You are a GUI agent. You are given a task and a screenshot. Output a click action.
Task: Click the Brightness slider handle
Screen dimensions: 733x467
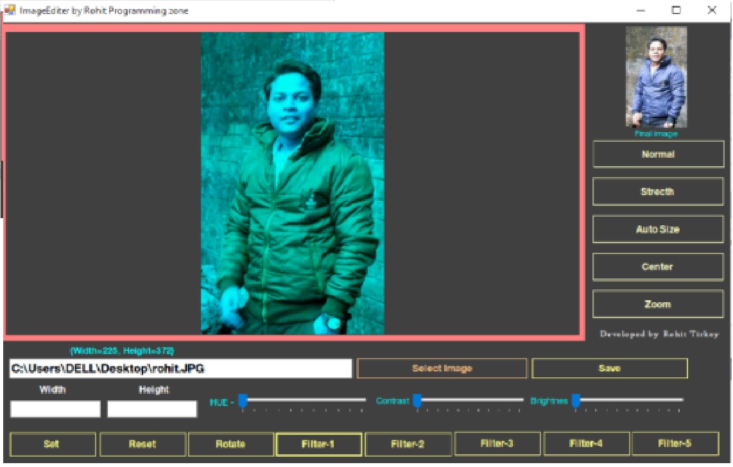coord(576,400)
